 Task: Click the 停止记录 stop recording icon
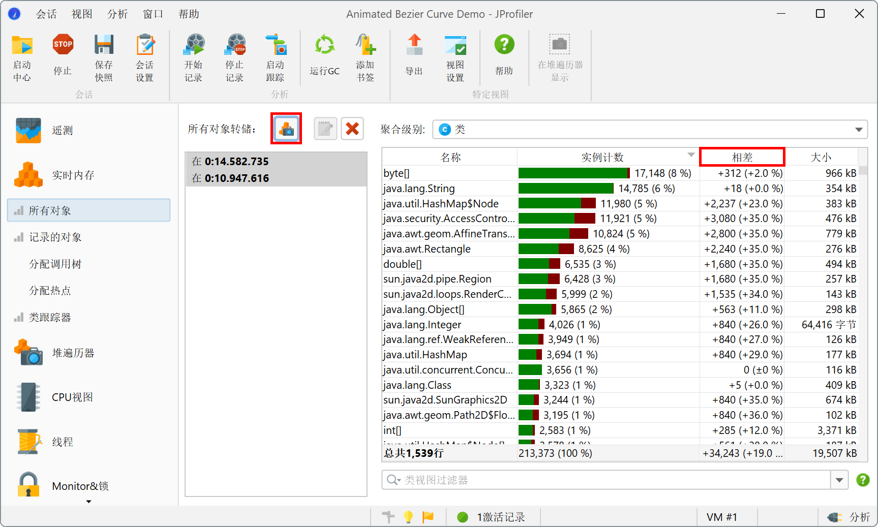(235, 45)
